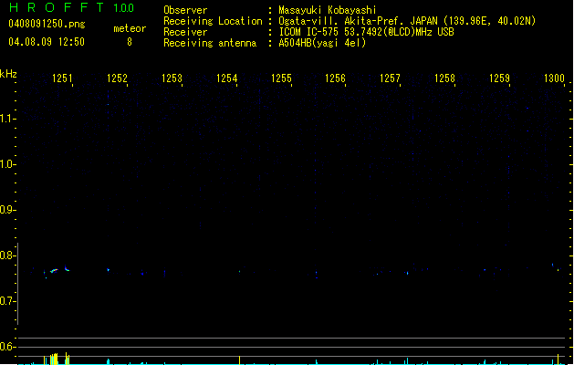The image size is (574, 365).
Task: Click the 0.7 kHz frequency label
Action: point(7,301)
